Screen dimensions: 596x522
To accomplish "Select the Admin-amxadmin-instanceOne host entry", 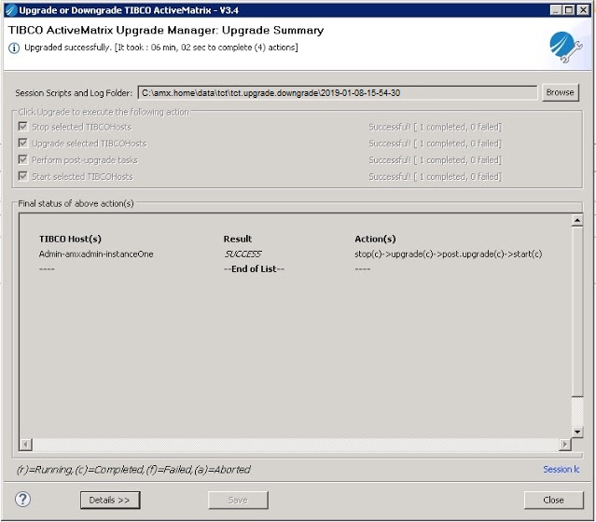I will point(96,254).
